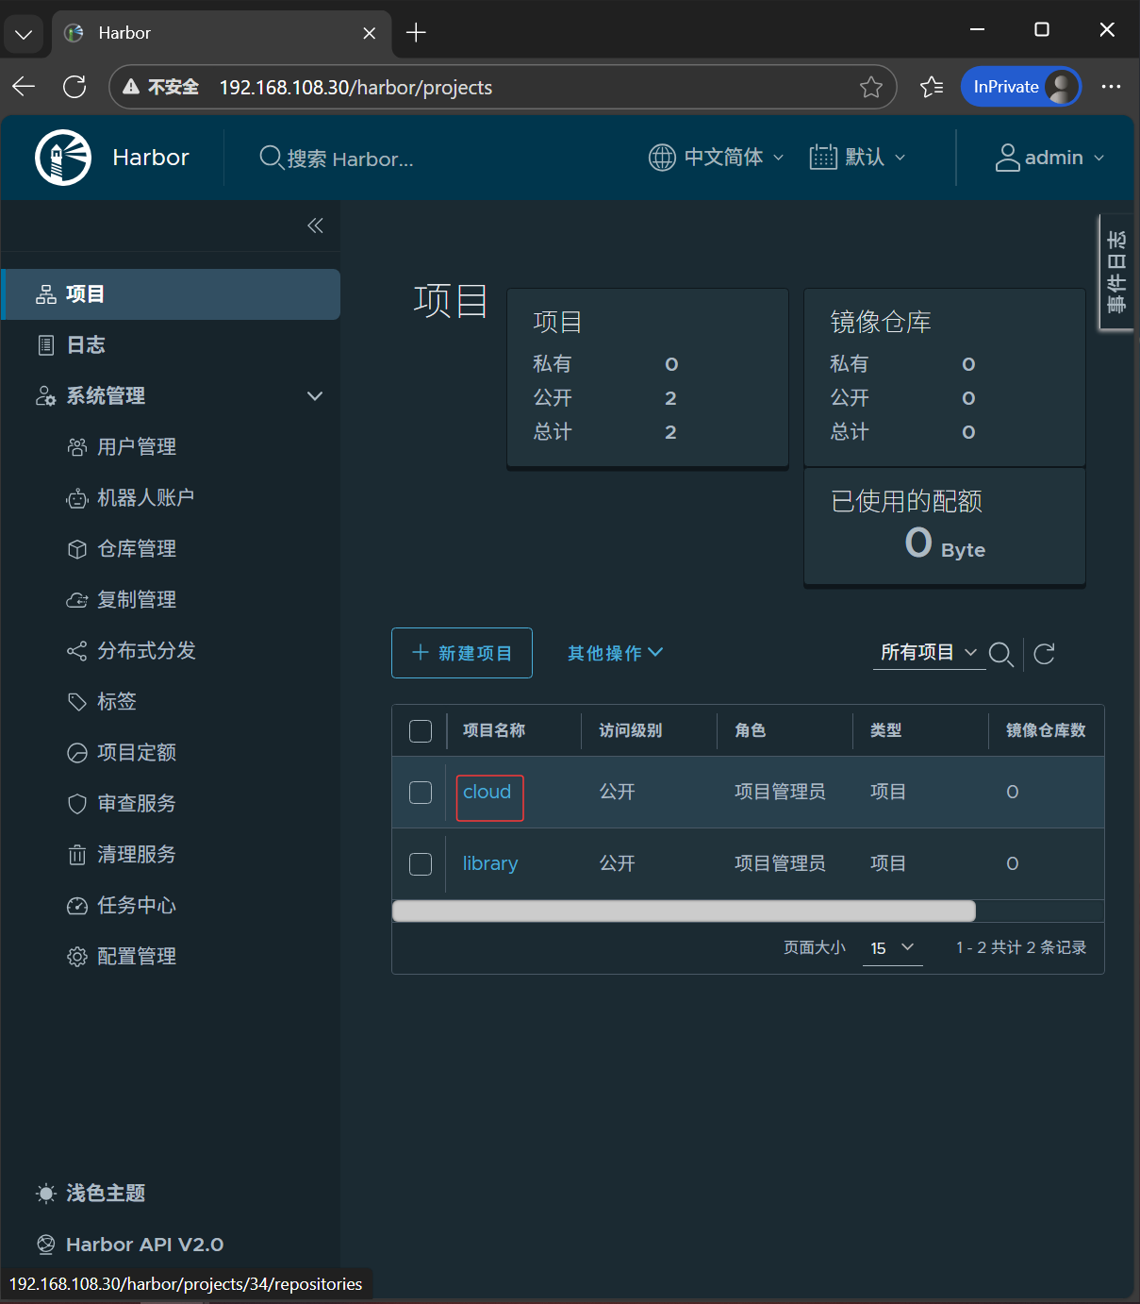Open the library project link
1140x1304 pixels.
click(490, 864)
